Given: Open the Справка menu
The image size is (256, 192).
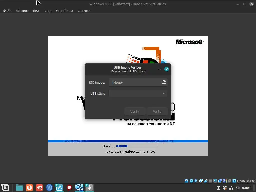Looking at the screenshot, I should pyautogui.click(x=84, y=11).
